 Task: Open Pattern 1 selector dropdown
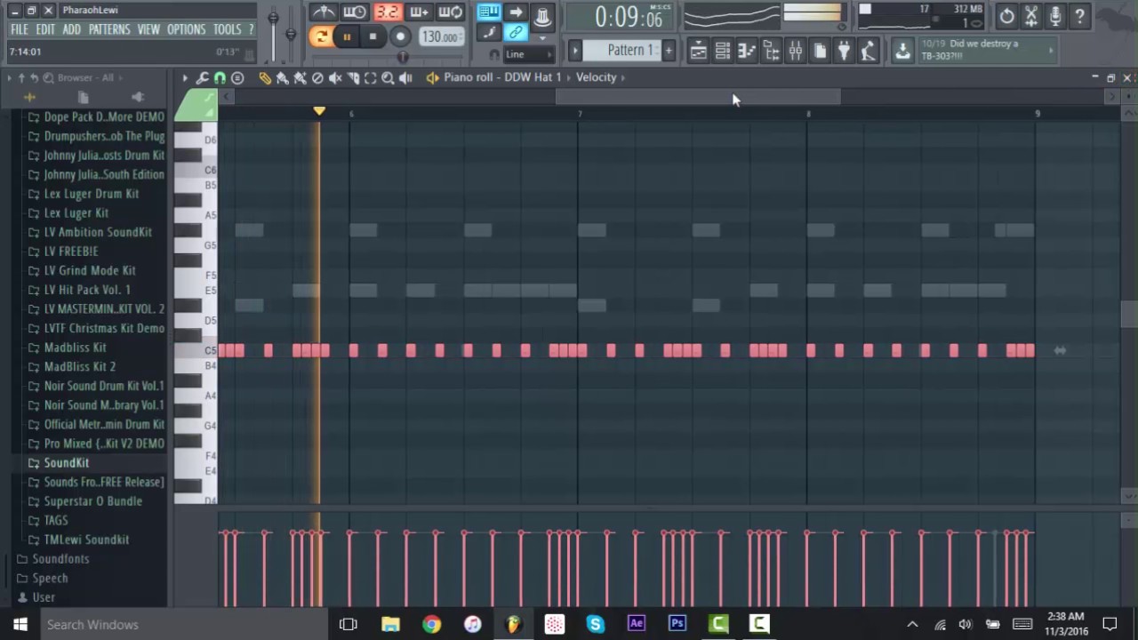(621, 50)
